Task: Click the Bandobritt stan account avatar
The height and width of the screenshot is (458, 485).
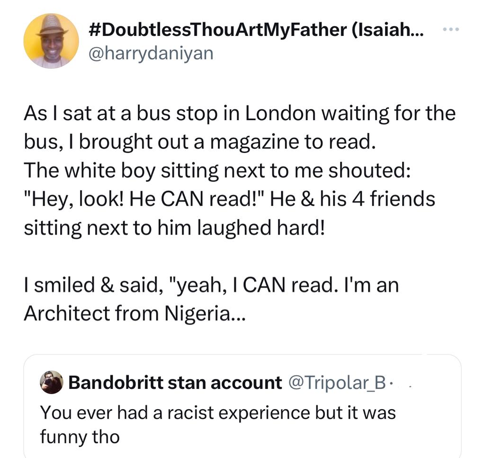Action: click(52, 382)
